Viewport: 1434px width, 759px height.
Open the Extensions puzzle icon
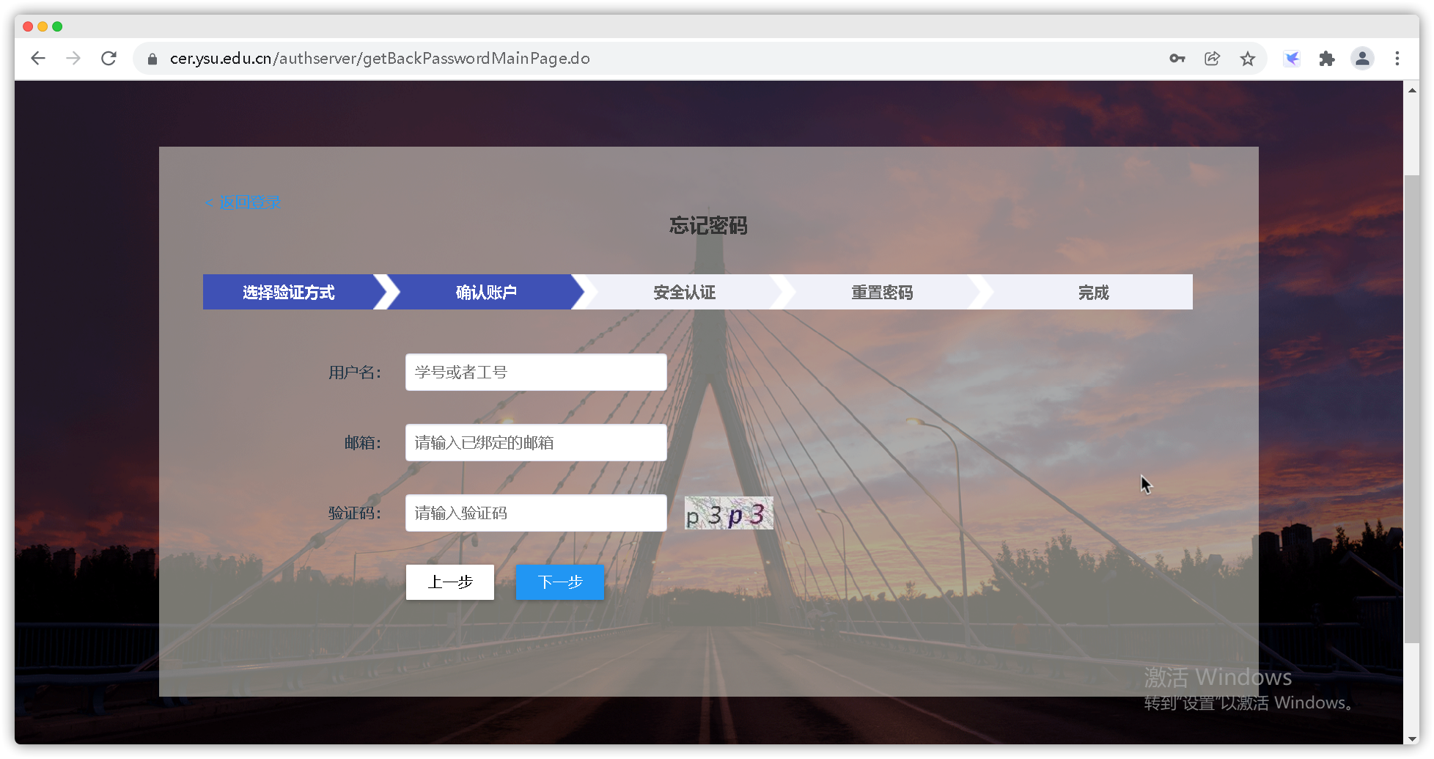point(1326,59)
